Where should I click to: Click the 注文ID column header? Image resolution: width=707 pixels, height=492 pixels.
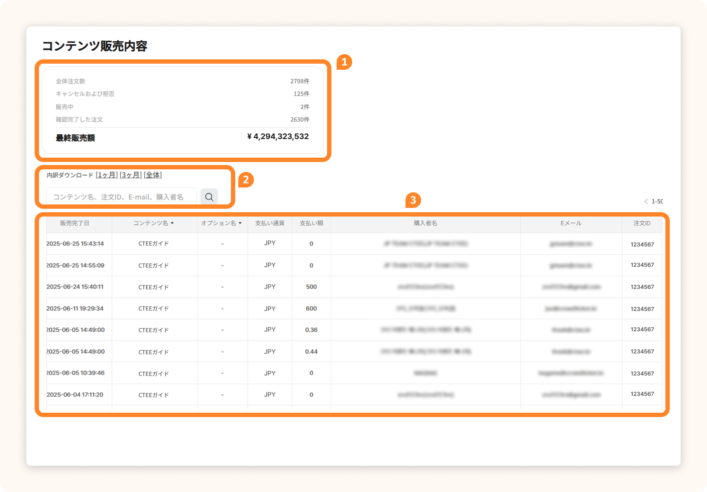click(x=642, y=223)
